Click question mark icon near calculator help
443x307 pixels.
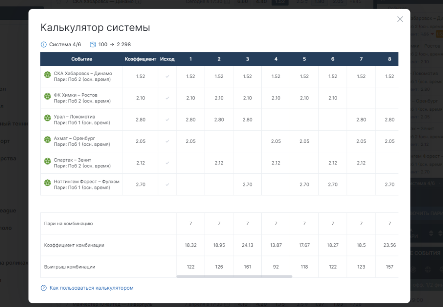point(44,288)
